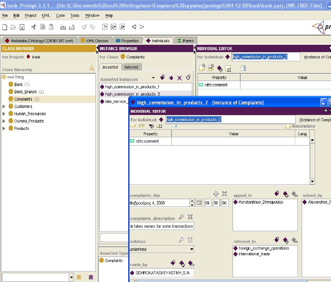Switch to the OWLClasses tab
Image resolution: width=331 pixels, height=282 pixels.
pos(95,41)
